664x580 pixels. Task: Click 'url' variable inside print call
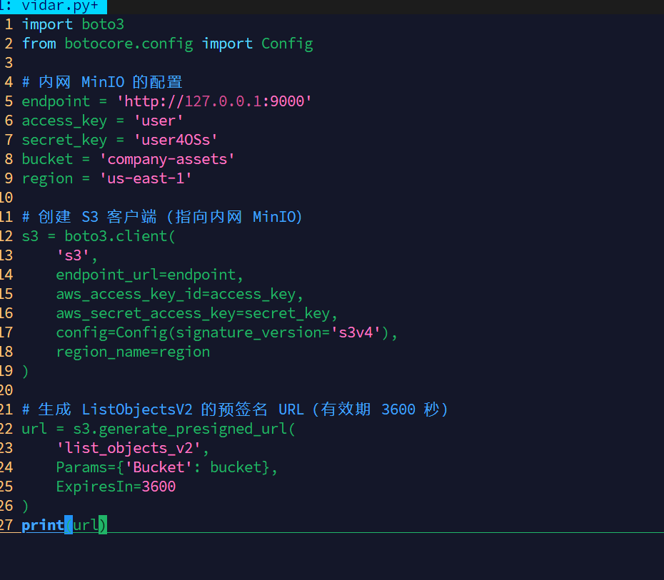coord(86,526)
